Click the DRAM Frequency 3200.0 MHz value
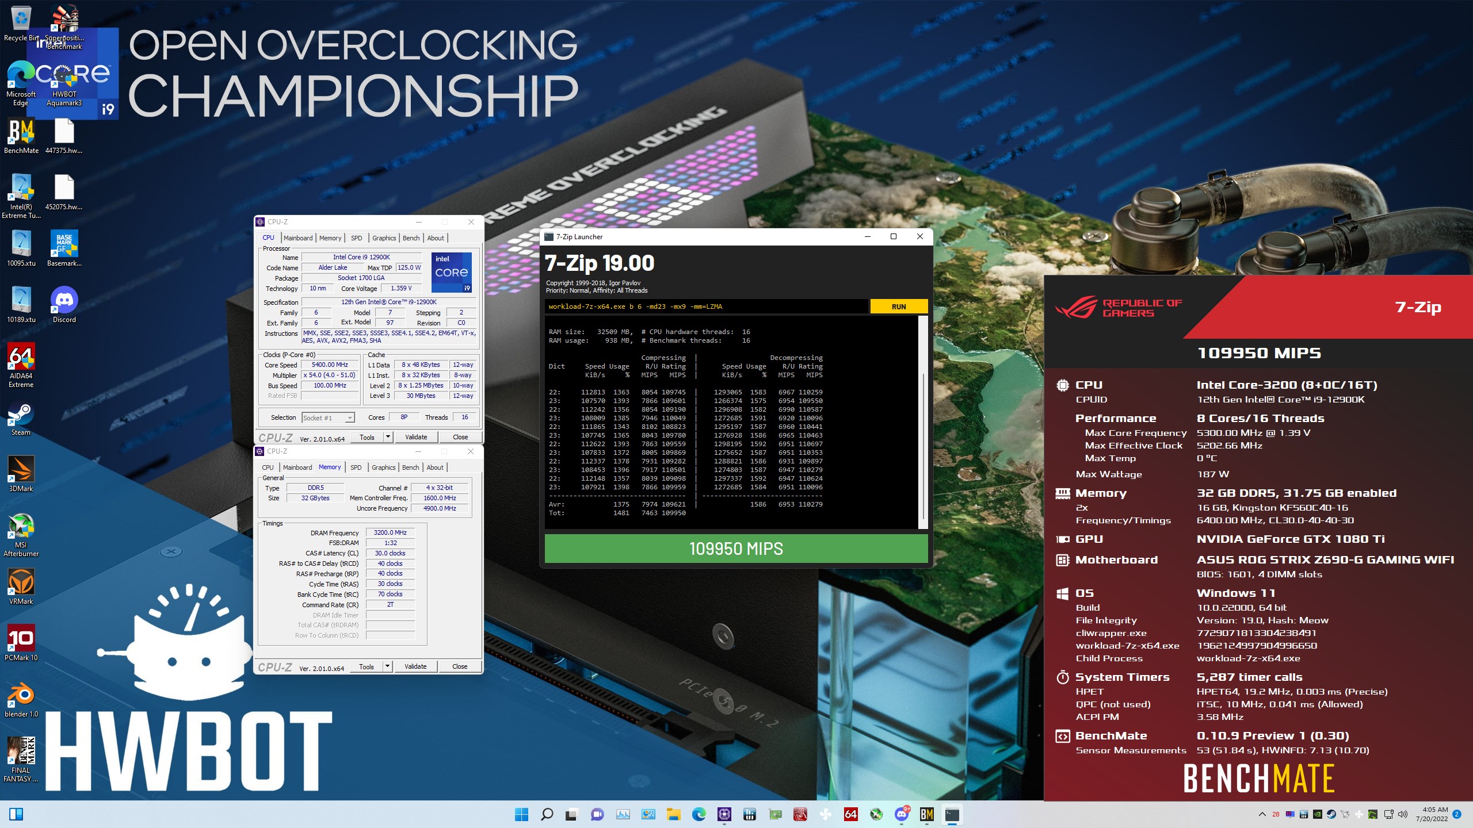Image resolution: width=1473 pixels, height=828 pixels. 390,532
